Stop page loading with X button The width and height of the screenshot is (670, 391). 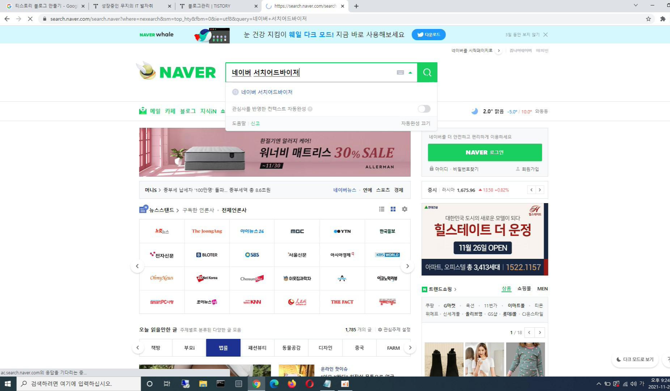[x=30, y=19]
